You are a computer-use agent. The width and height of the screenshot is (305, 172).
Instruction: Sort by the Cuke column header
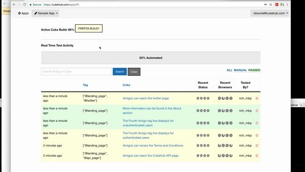(126, 85)
